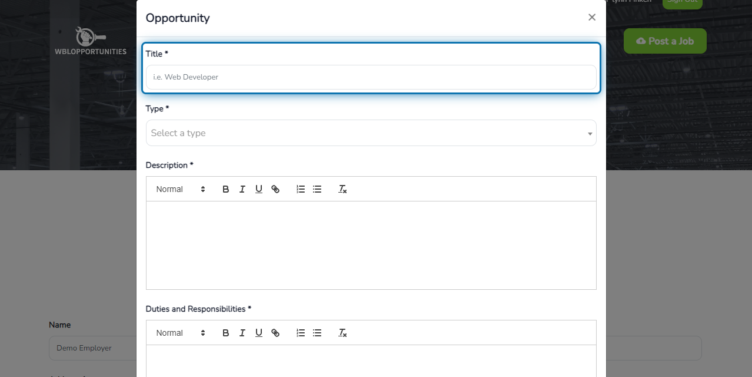Screen dimensions: 752x377
Task: Toggle bold in Description editor toolbar
Action: 225,189
